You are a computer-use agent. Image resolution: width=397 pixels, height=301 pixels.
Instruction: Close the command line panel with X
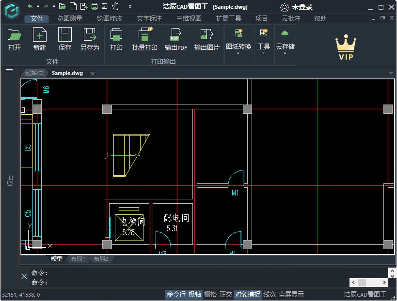click(24, 276)
